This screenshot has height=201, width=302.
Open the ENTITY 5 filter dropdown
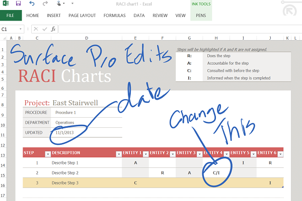[x=254, y=154]
